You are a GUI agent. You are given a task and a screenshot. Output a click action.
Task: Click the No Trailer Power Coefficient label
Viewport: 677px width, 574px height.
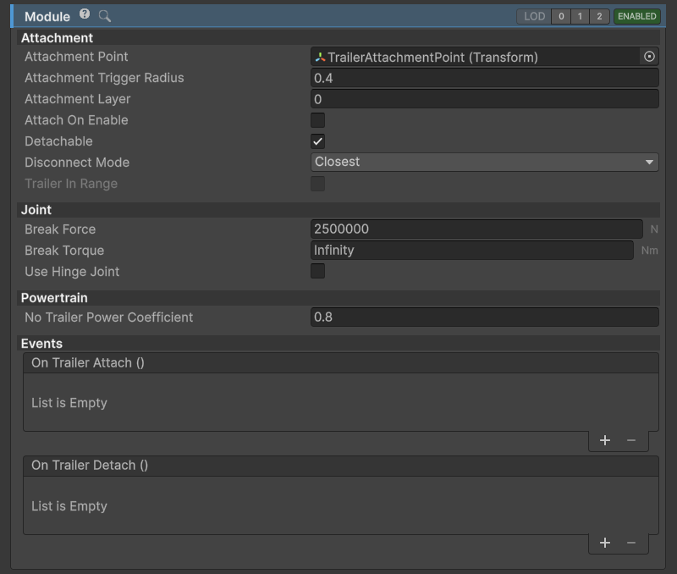point(109,317)
